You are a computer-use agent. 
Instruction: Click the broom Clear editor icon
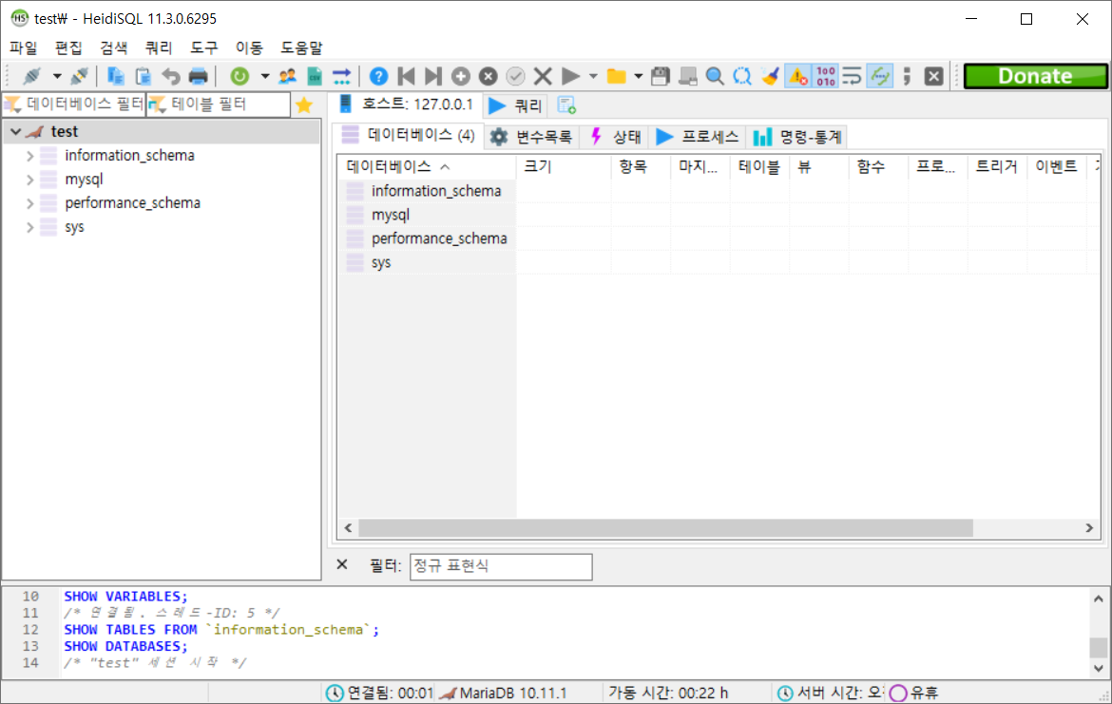[x=770, y=76]
